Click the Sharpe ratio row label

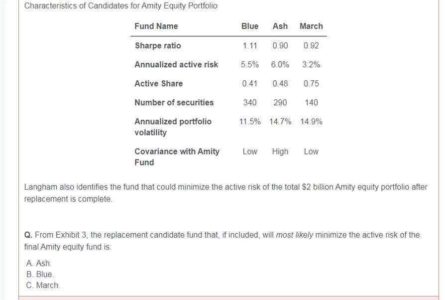coord(158,45)
